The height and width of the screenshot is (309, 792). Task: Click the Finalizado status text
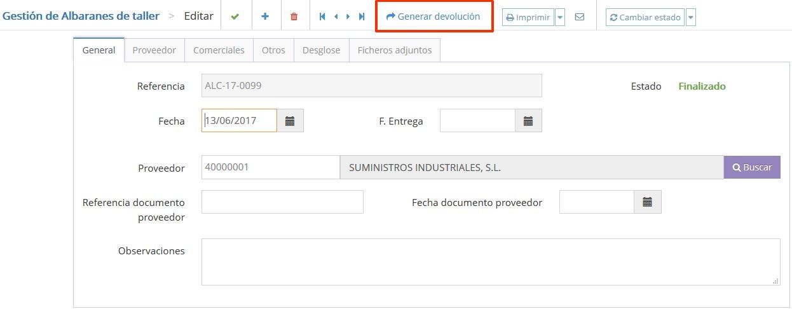[x=702, y=86]
